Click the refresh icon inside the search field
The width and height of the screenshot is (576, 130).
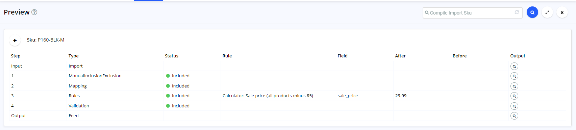(517, 12)
